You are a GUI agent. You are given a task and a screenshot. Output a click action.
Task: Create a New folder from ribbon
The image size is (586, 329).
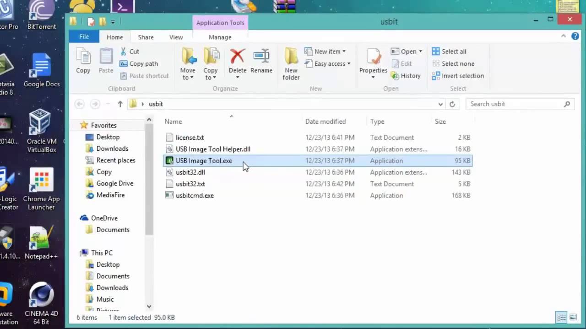point(291,64)
